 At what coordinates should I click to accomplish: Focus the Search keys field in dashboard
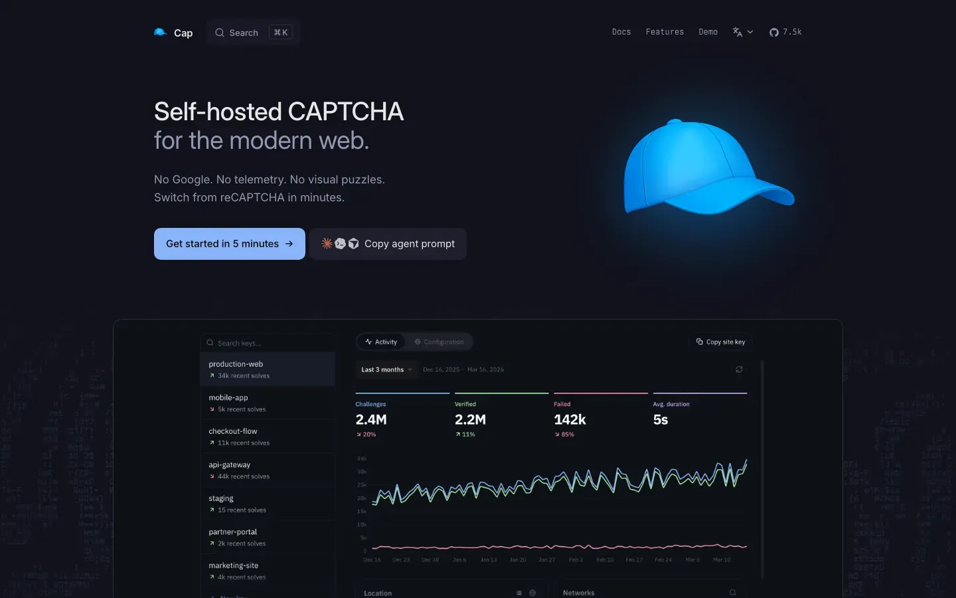268,343
